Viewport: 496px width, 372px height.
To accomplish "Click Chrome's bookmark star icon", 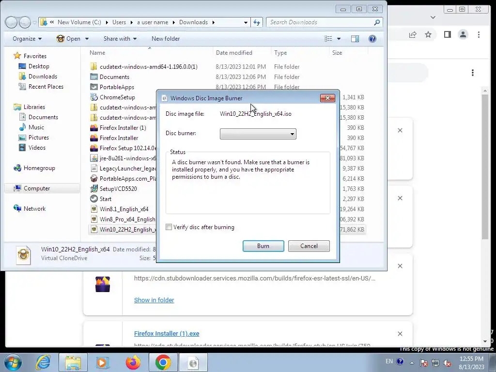I will pyautogui.click(x=428, y=34).
